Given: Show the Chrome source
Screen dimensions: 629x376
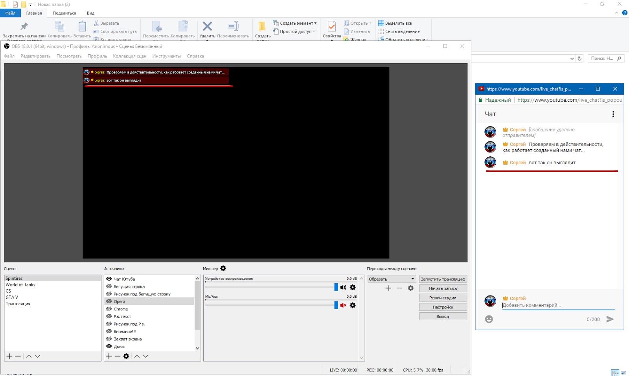Looking at the screenshot, I should [x=109, y=309].
